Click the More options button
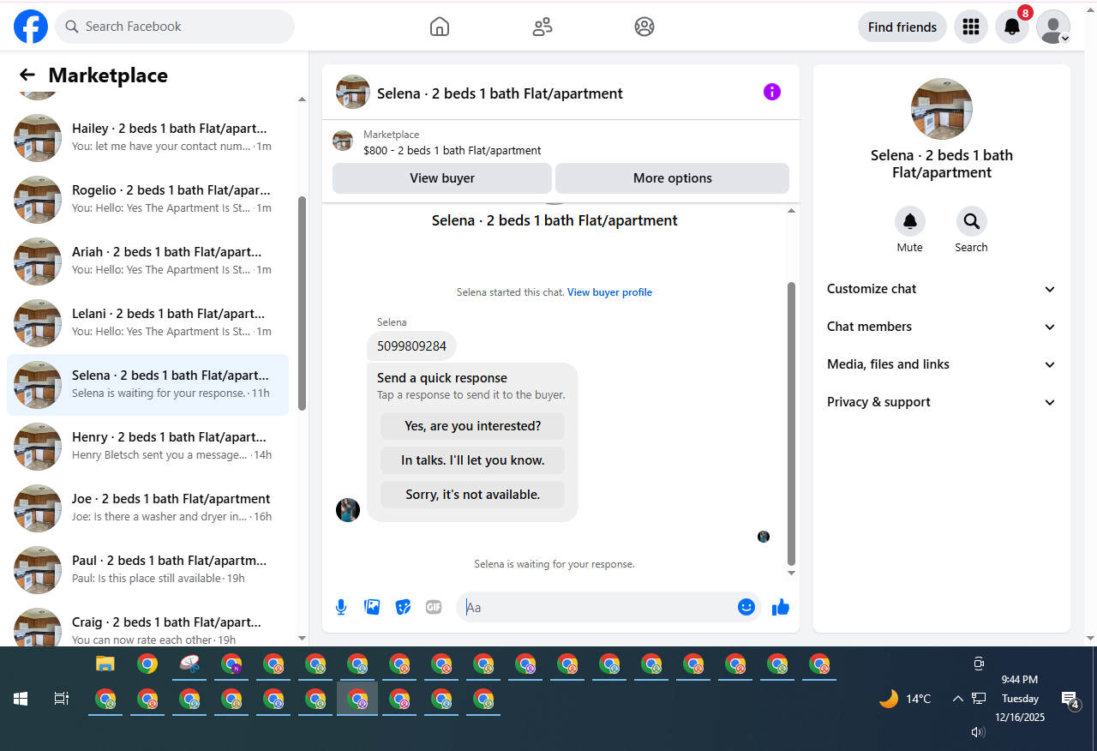This screenshot has width=1097, height=751. point(673,178)
